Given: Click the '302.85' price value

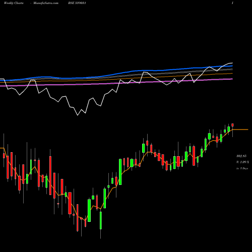Looking at the screenshot, I should (241, 156).
